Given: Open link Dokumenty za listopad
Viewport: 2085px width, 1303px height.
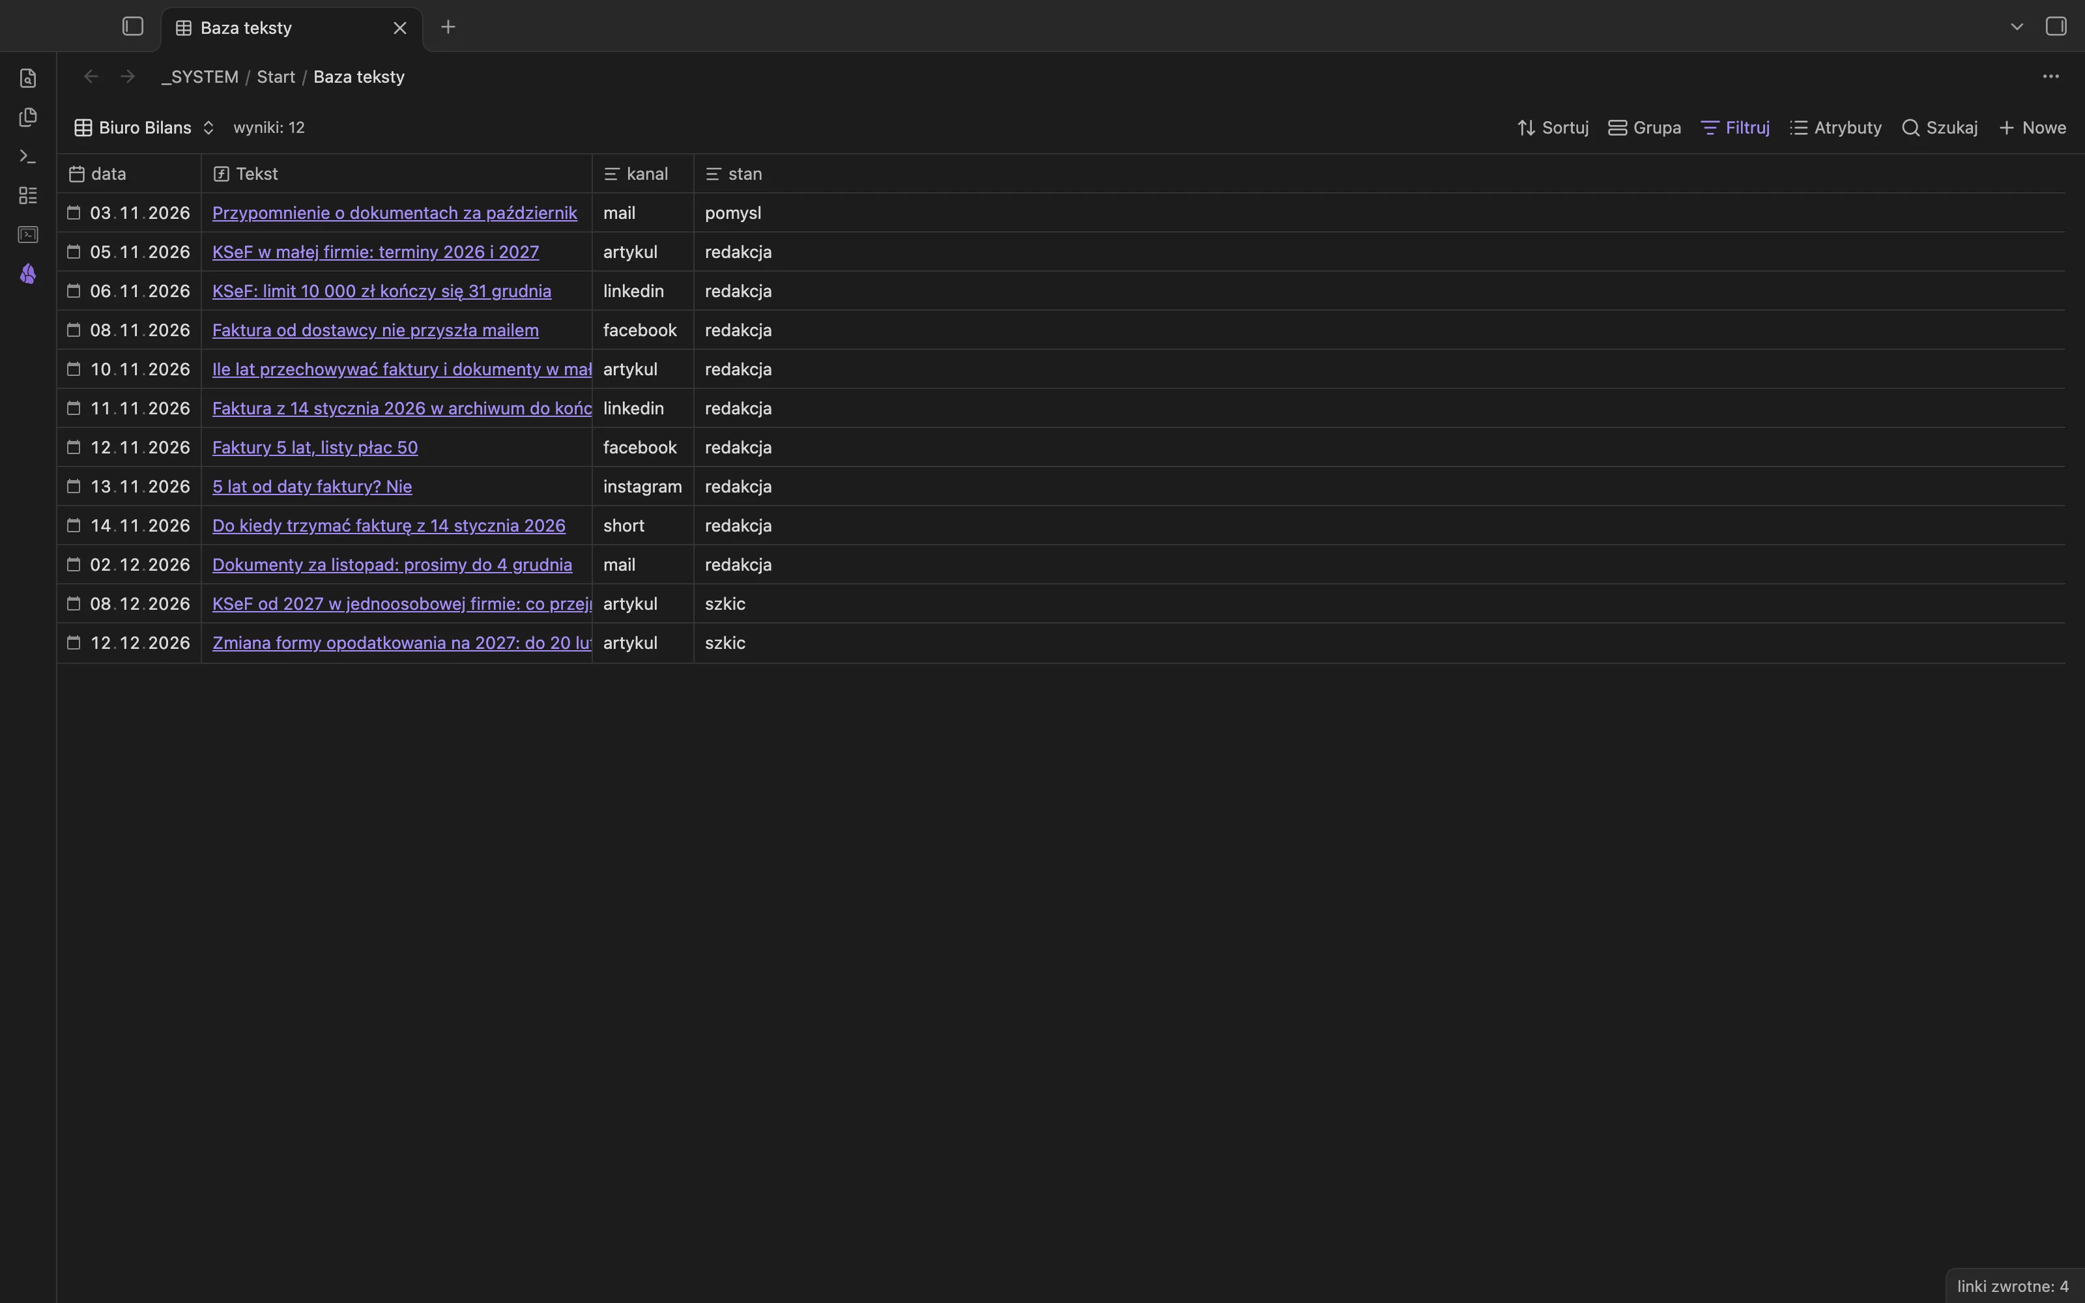Looking at the screenshot, I should 392,564.
